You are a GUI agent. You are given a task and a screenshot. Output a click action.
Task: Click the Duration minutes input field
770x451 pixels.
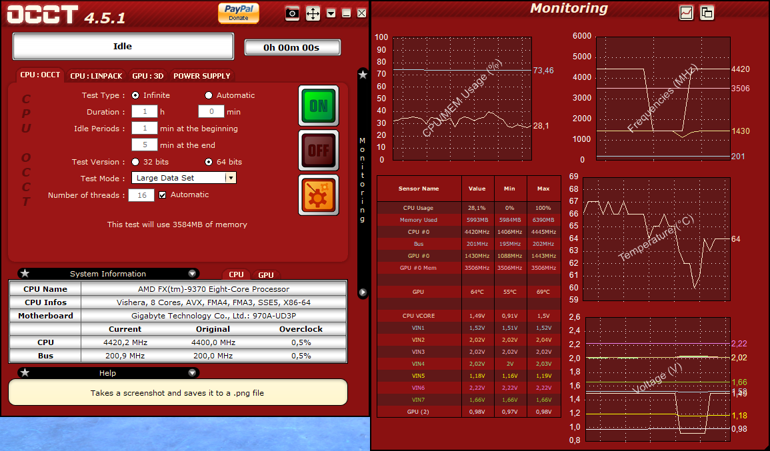point(211,111)
